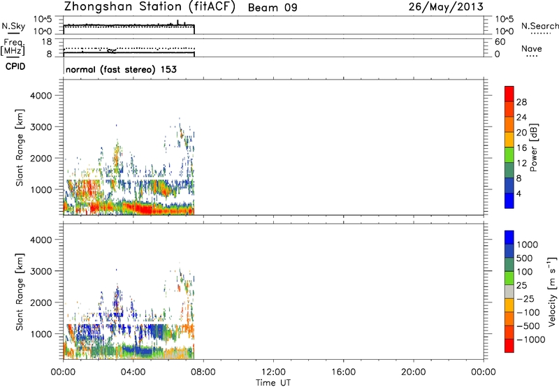Select the Velocity segment between 100 and 500
559x387 pixels.
[509, 265]
